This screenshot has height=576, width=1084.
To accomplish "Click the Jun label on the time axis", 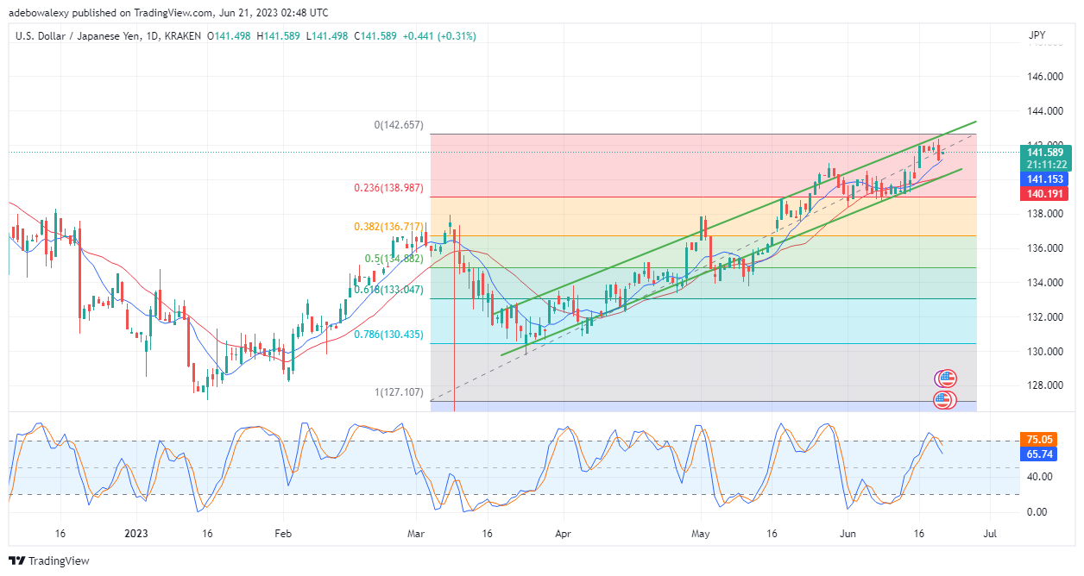I will click(x=847, y=534).
